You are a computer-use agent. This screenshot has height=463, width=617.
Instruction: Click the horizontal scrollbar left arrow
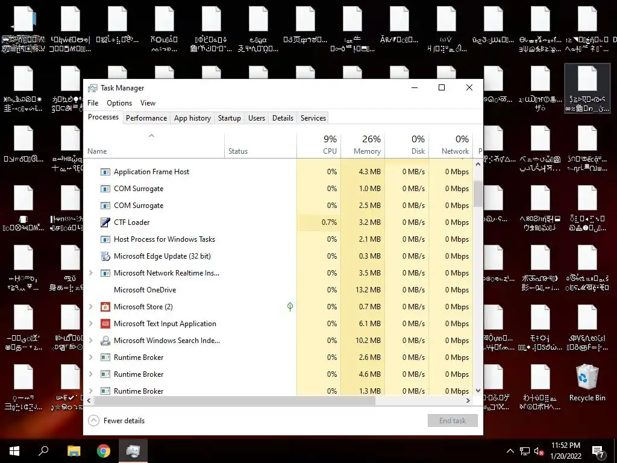[89, 400]
